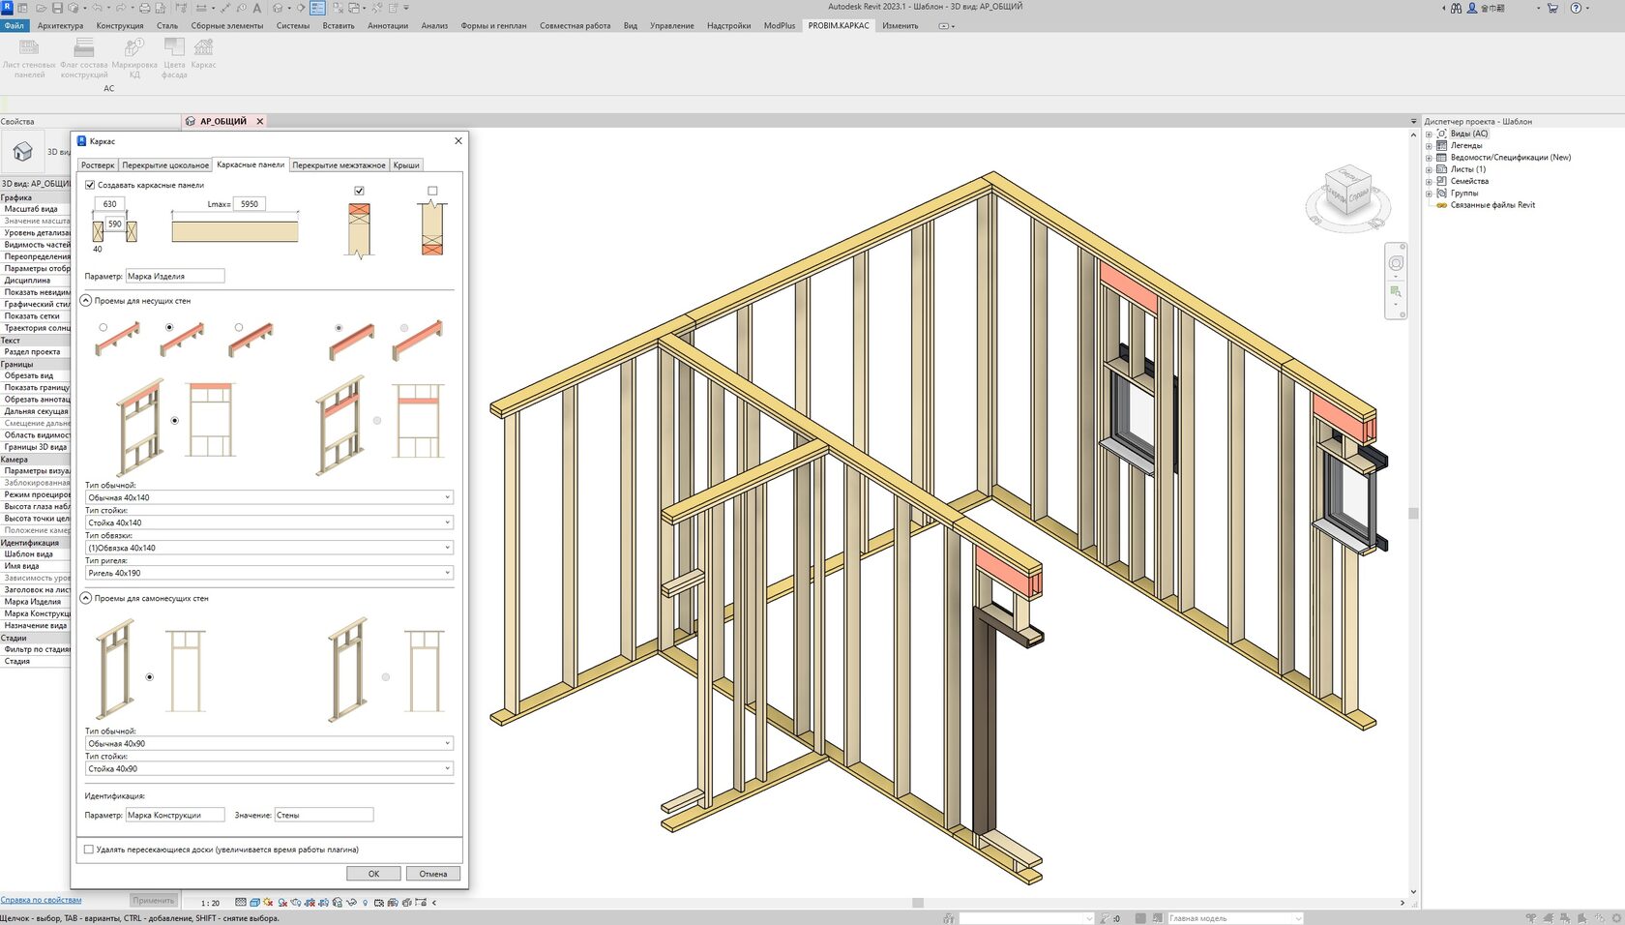The width and height of the screenshot is (1625, 925).
Task: Enable Удалять пересекающиеся доски option
Action: pos(88,849)
